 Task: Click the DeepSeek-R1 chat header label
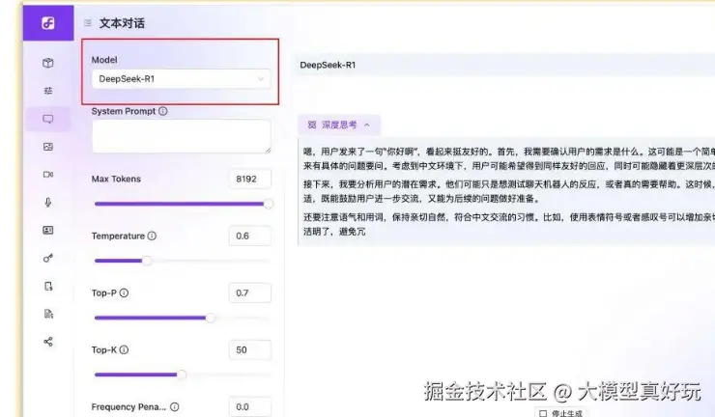[x=328, y=65]
